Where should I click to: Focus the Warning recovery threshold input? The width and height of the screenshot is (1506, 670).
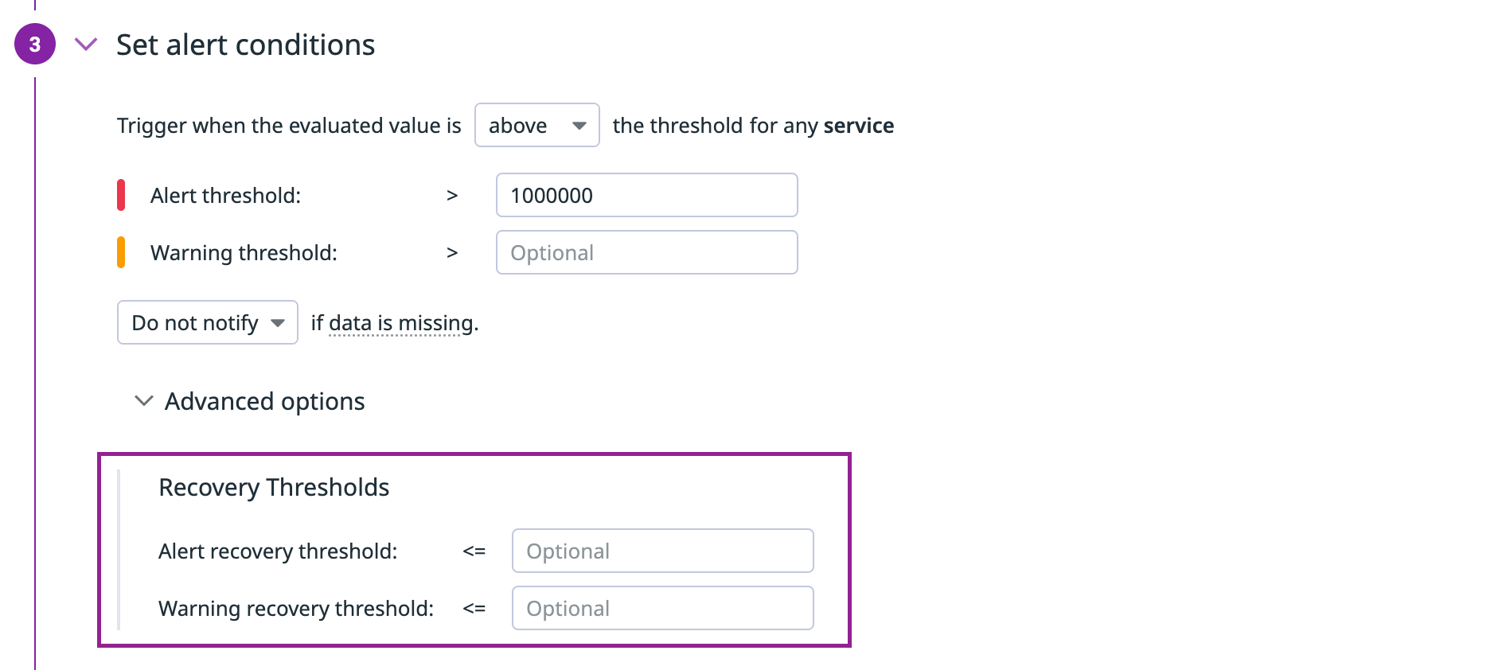(662, 609)
